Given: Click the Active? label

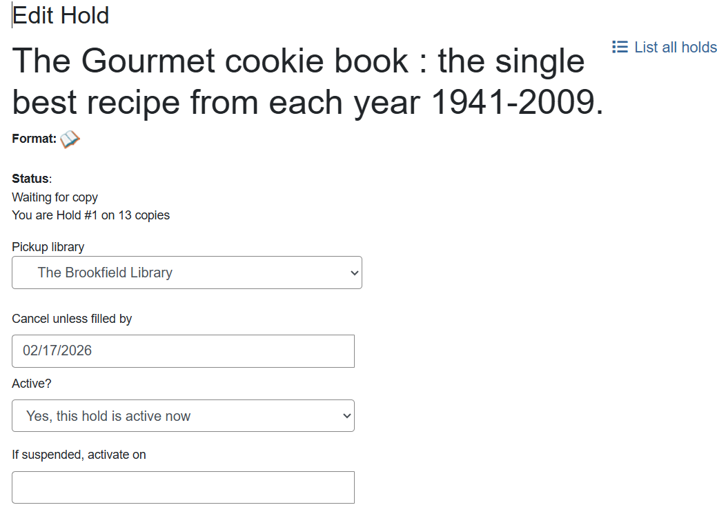Looking at the screenshot, I should coord(32,384).
